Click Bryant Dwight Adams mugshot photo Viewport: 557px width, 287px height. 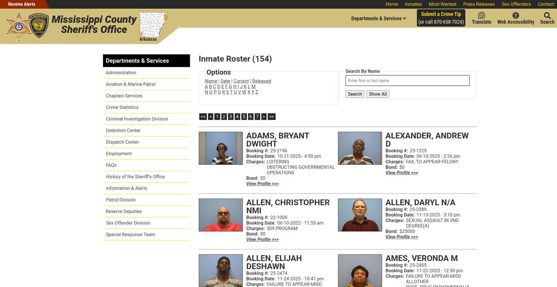tap(220, 148)
